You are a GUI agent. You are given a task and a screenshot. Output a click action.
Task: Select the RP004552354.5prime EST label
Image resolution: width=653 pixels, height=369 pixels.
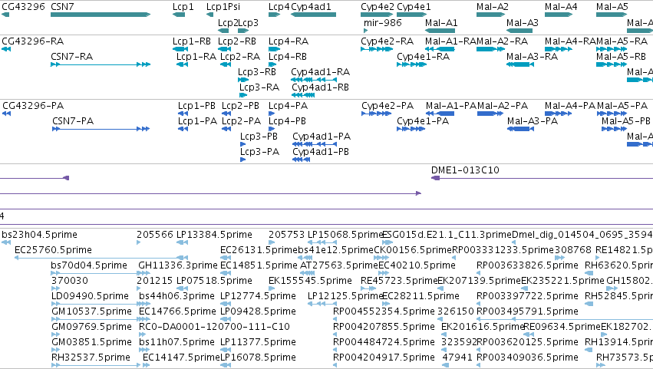pyautogui.click(x=384, y=311)
